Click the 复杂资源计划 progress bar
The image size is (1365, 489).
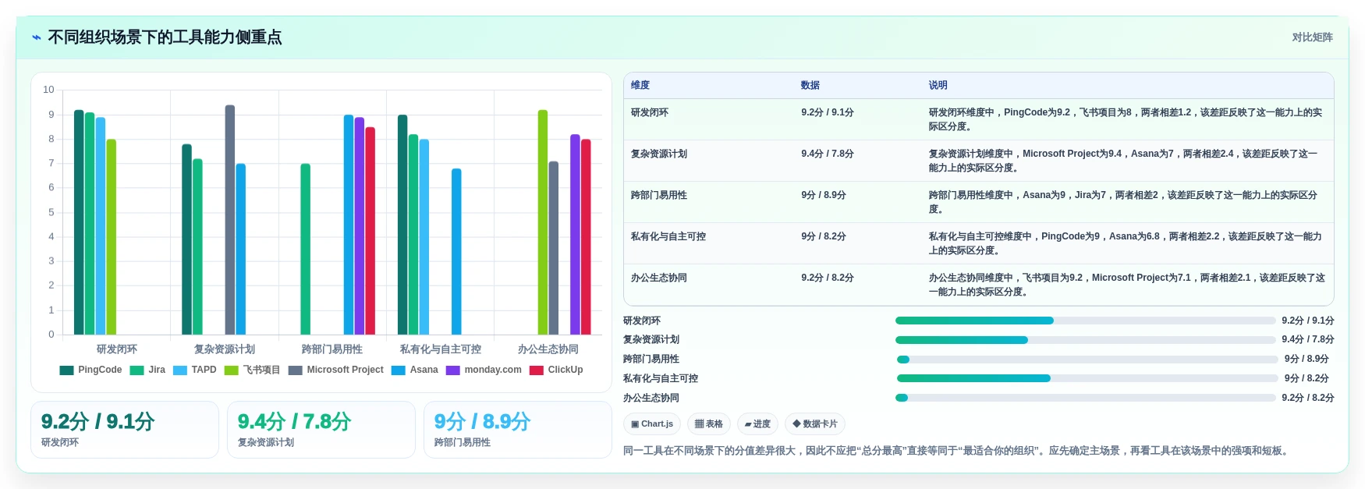tap(1085, 340)
